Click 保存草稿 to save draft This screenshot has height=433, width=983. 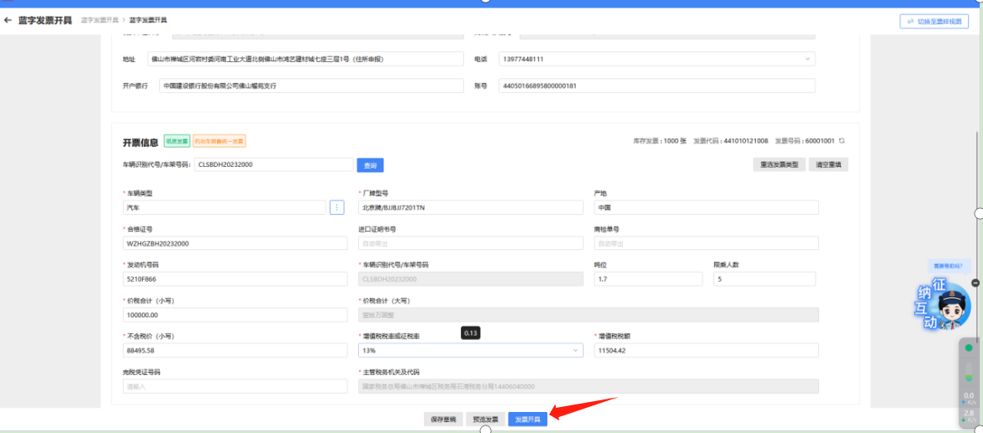[x=443, y=419]
